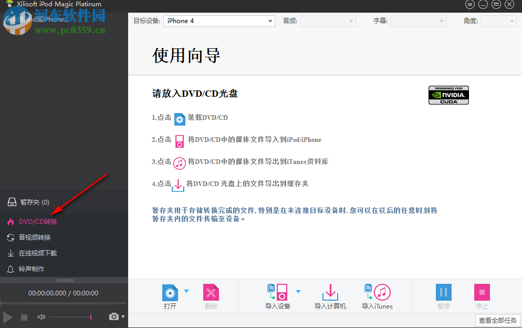Screen dimensions: 522x328
Task: Click the NVIDIA CUDA badge
Action: [x=448, y=95]
